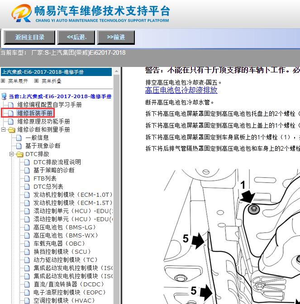
Task: Click page icon beside 电子油泵控制模块 (EOPC)
Action: point(27,293)
